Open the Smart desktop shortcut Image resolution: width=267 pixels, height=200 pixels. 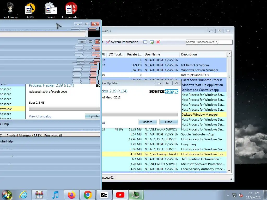tap(51, 10)
